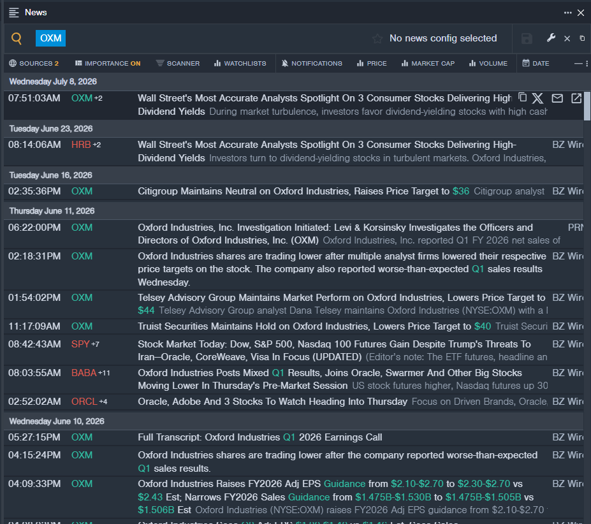The image size is (591, 524).
Task: Open the News panel menu icon
Action: 14,13
